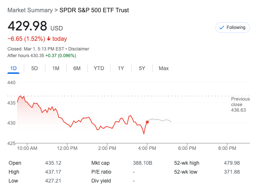
Task: Open the Market Summary breadcrumb link
Action: click(x=30, y=10)
